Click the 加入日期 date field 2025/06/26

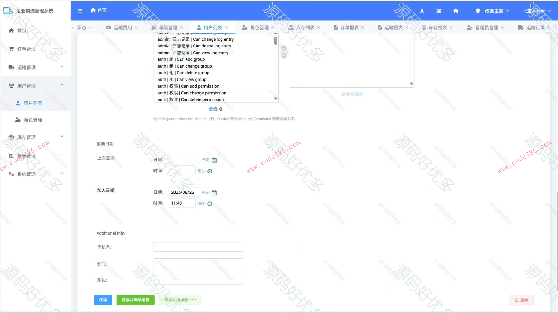(x=184, y=192)
